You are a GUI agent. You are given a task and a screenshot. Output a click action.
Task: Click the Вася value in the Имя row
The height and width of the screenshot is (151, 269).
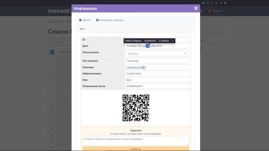(129, 80)
